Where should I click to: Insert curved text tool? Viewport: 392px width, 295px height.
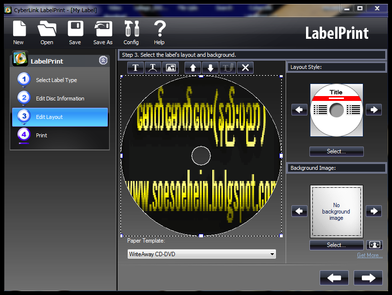[x=153, y=68]
